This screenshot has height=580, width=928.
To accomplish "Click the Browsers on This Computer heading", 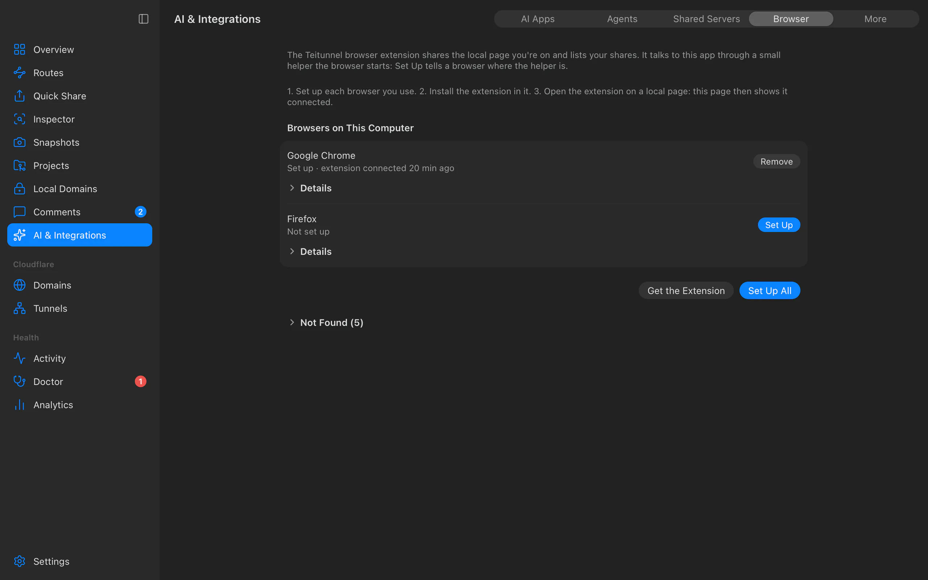I will [351, 128].
